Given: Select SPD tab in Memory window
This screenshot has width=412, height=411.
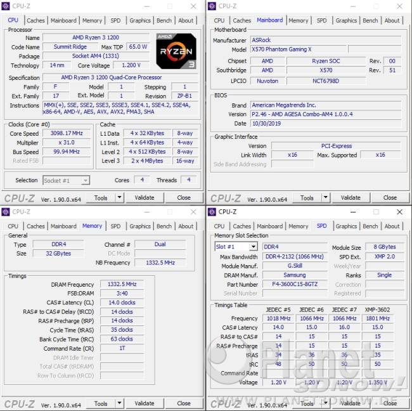Looking at the screenshot, I should [115, 226].
